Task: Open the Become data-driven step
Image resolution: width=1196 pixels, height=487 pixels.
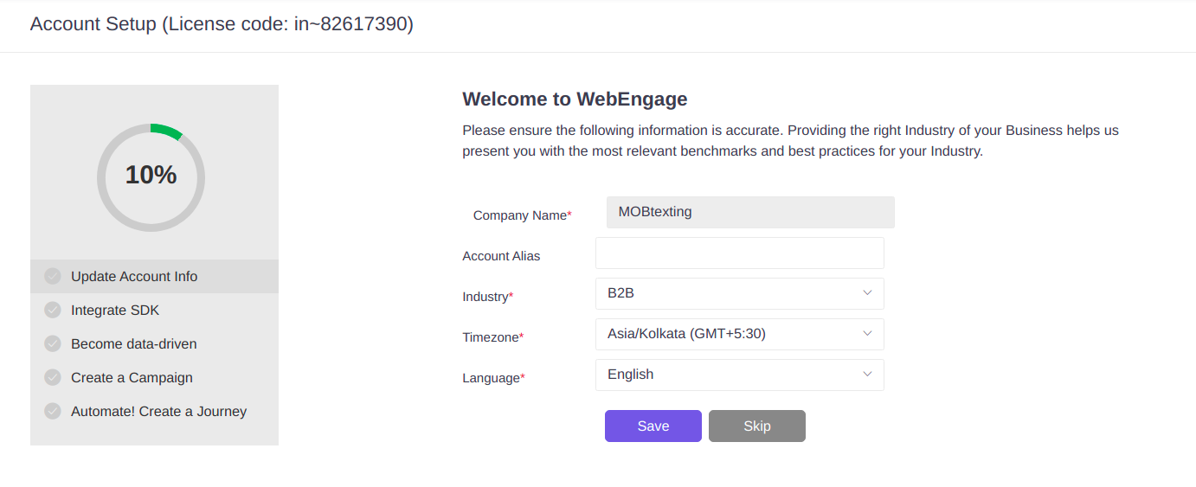Action: (x=154, y=343)
